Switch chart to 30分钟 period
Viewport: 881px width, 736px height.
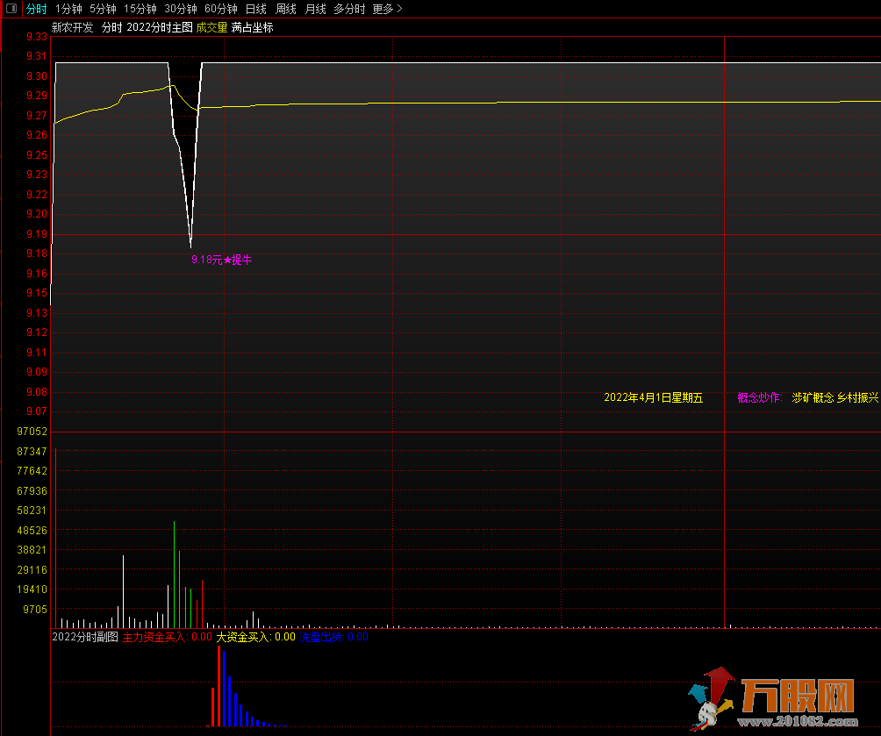(181, 9)
